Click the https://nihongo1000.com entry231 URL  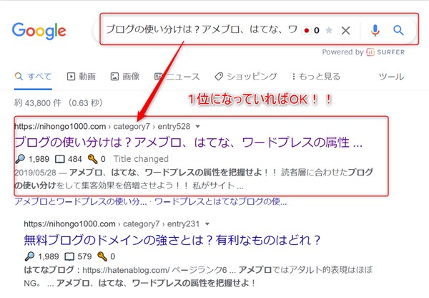(112, 224)
